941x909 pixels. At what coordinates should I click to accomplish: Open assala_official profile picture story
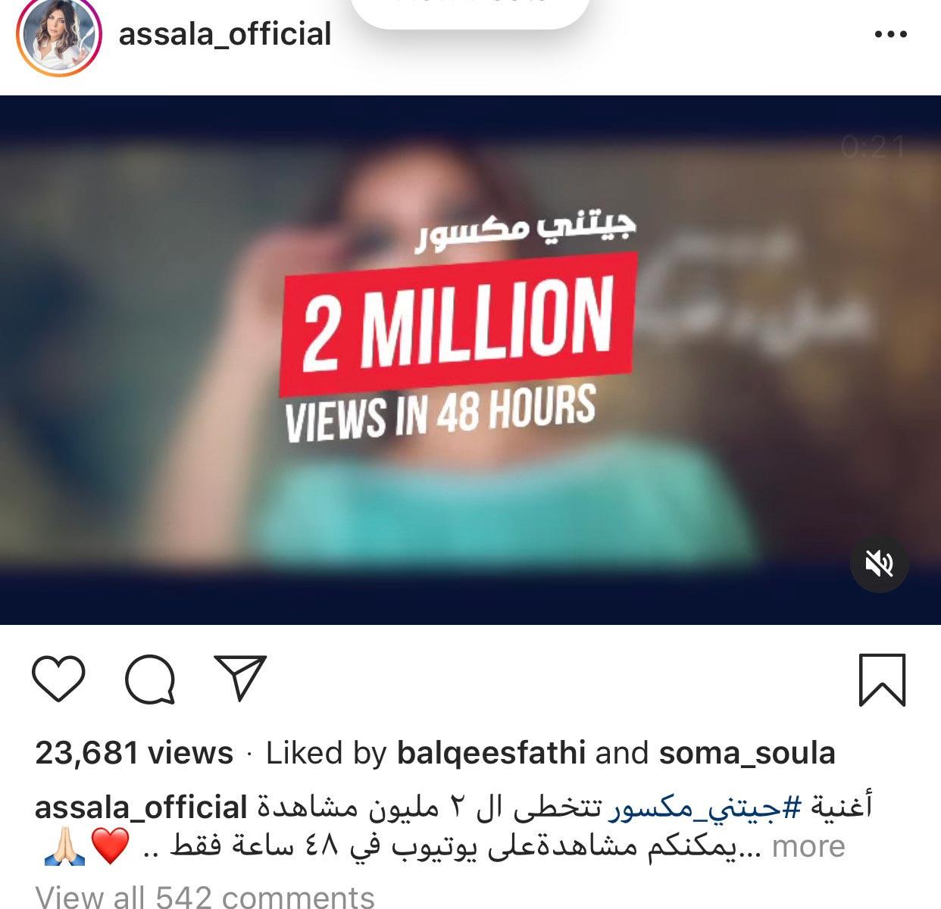click(x=59, y=36)
